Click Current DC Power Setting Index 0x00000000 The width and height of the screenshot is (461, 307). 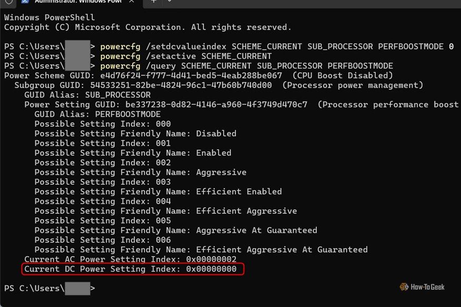click(130, 269)
